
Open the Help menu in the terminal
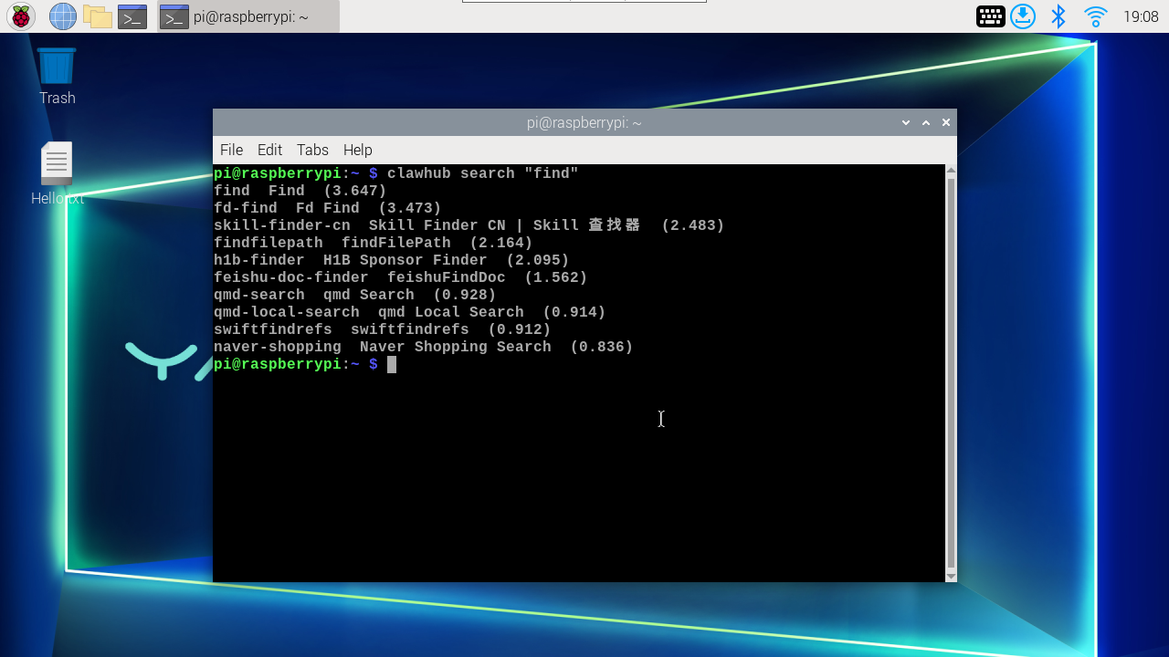357,150
